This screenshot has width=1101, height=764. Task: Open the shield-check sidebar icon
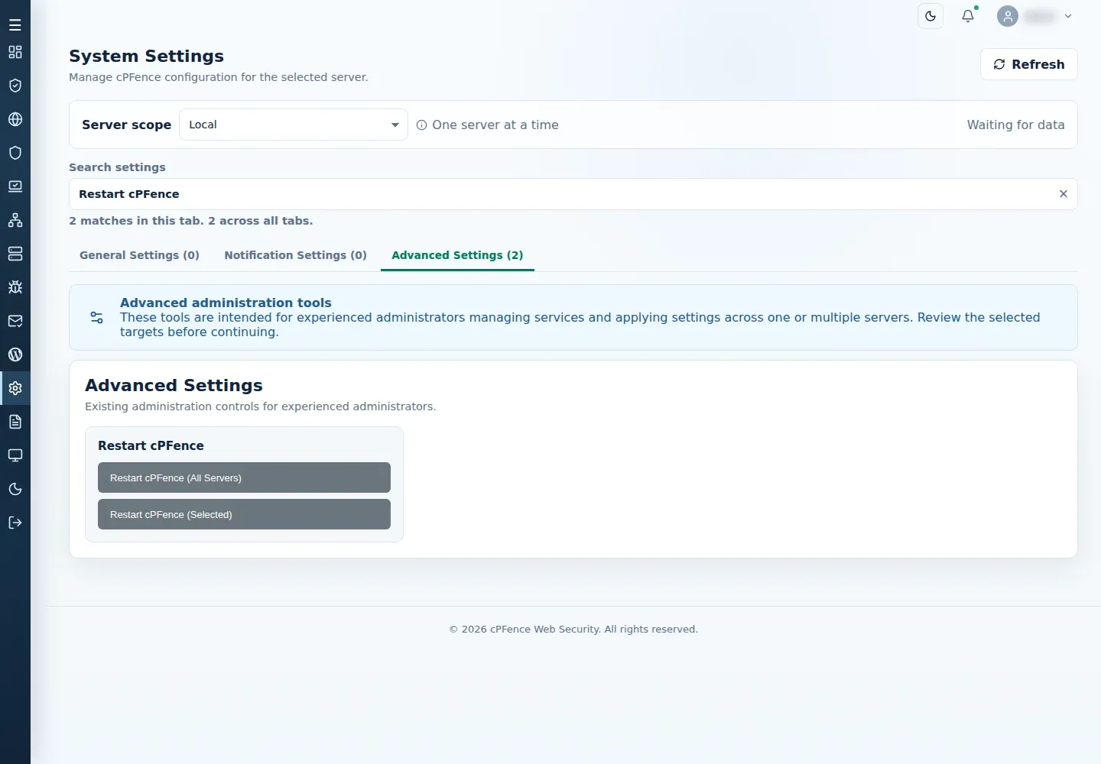click(15, 86)
